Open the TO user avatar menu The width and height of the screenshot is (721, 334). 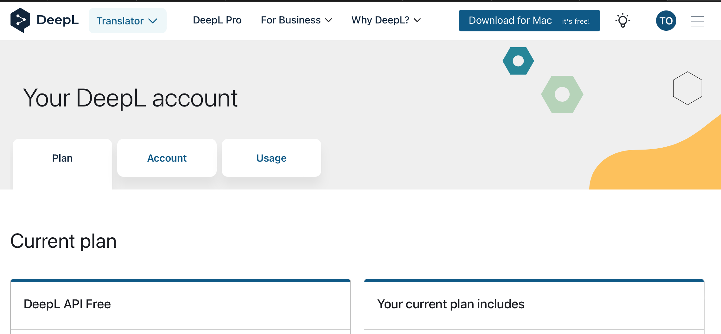click(666, 21)
